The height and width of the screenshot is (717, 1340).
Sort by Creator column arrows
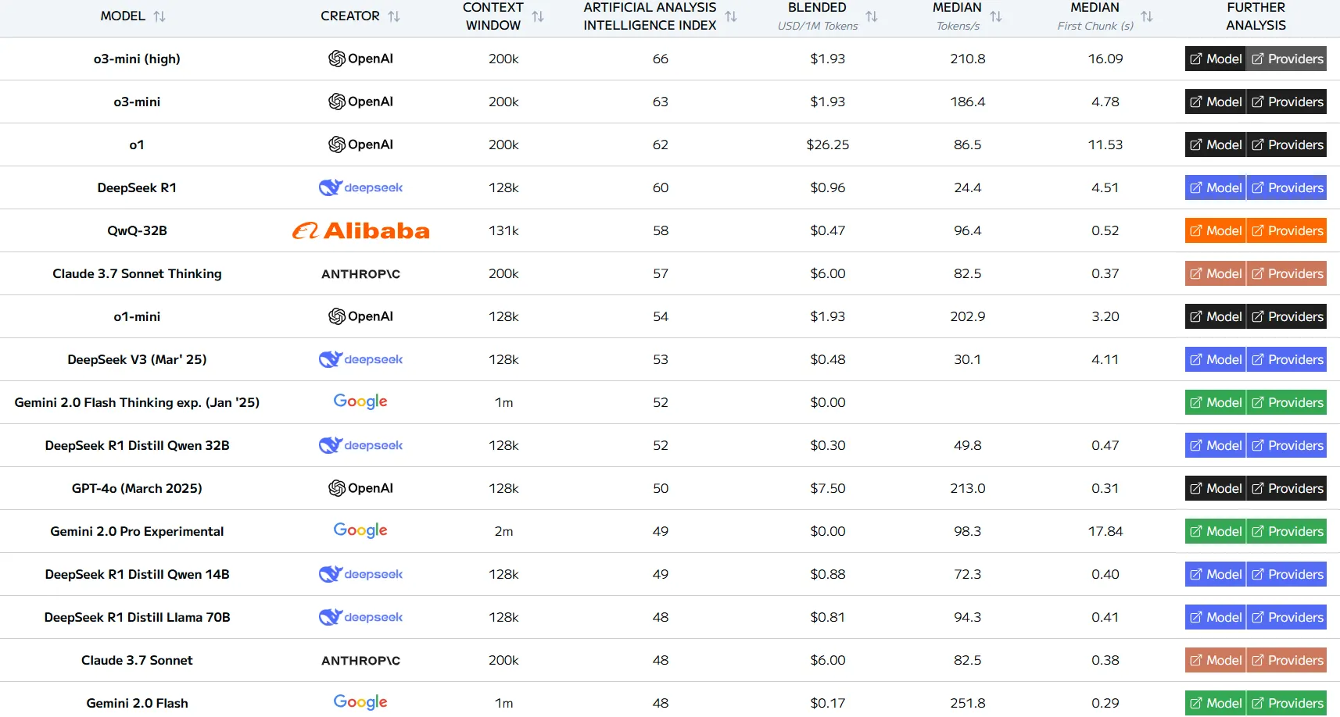click(x=394, y=16)
